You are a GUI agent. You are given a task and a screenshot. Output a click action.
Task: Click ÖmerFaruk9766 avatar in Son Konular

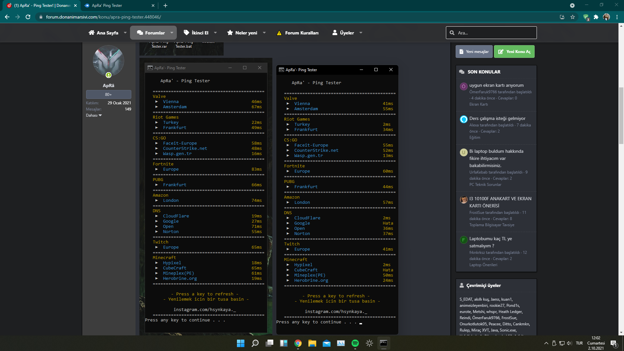(x=463, y=86)
